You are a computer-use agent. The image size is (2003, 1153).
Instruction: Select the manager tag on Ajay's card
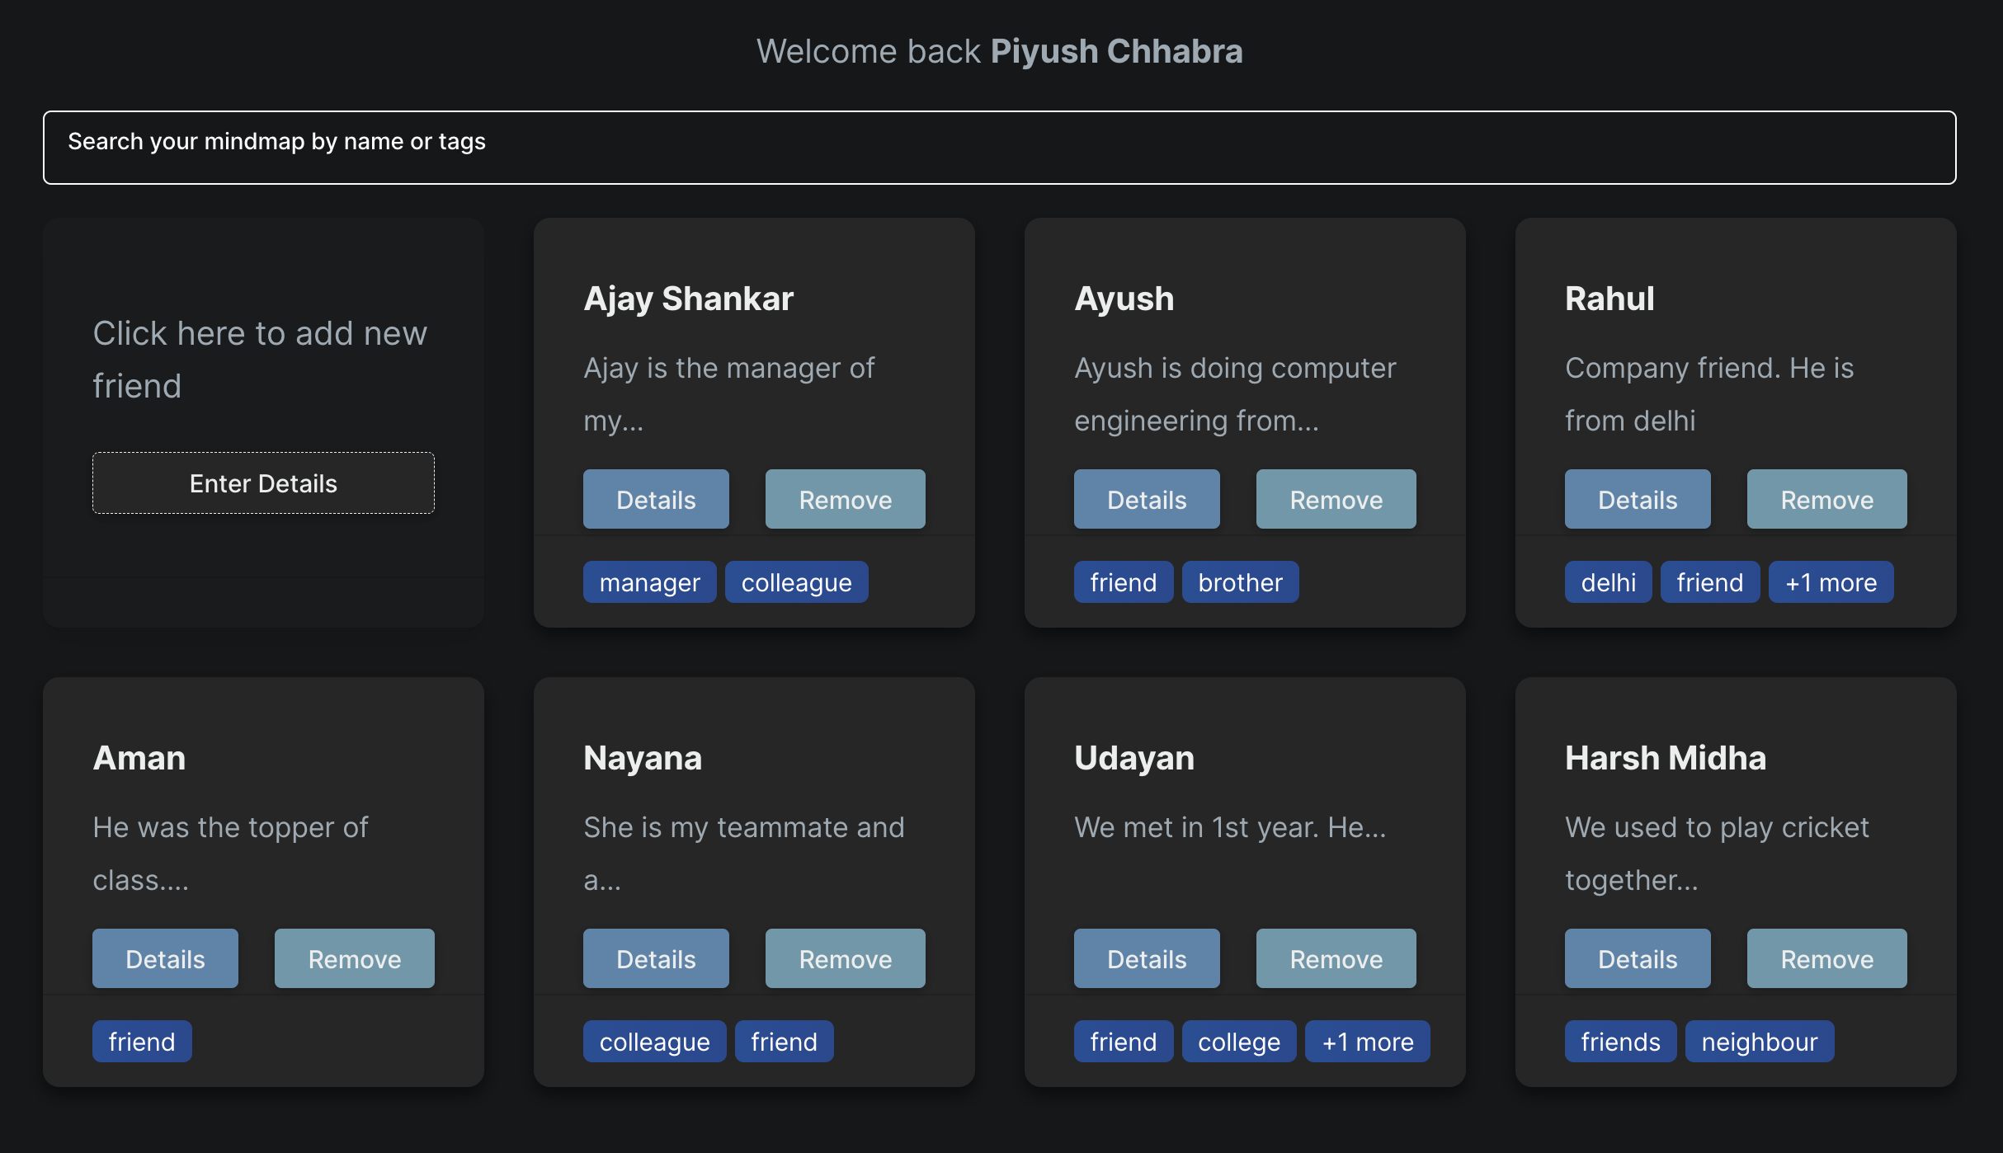(x=649, y=582)
